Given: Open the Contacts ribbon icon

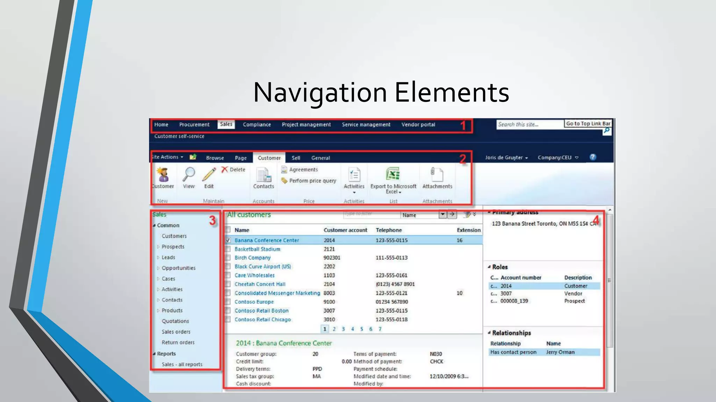Looking at the screenshot, I should (264, 175).
